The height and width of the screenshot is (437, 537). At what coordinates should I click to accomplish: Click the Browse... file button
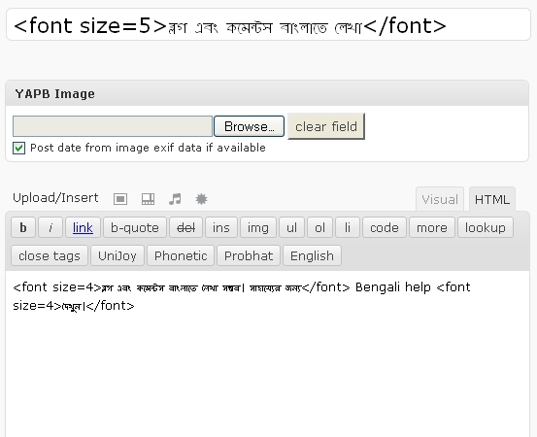249,126
